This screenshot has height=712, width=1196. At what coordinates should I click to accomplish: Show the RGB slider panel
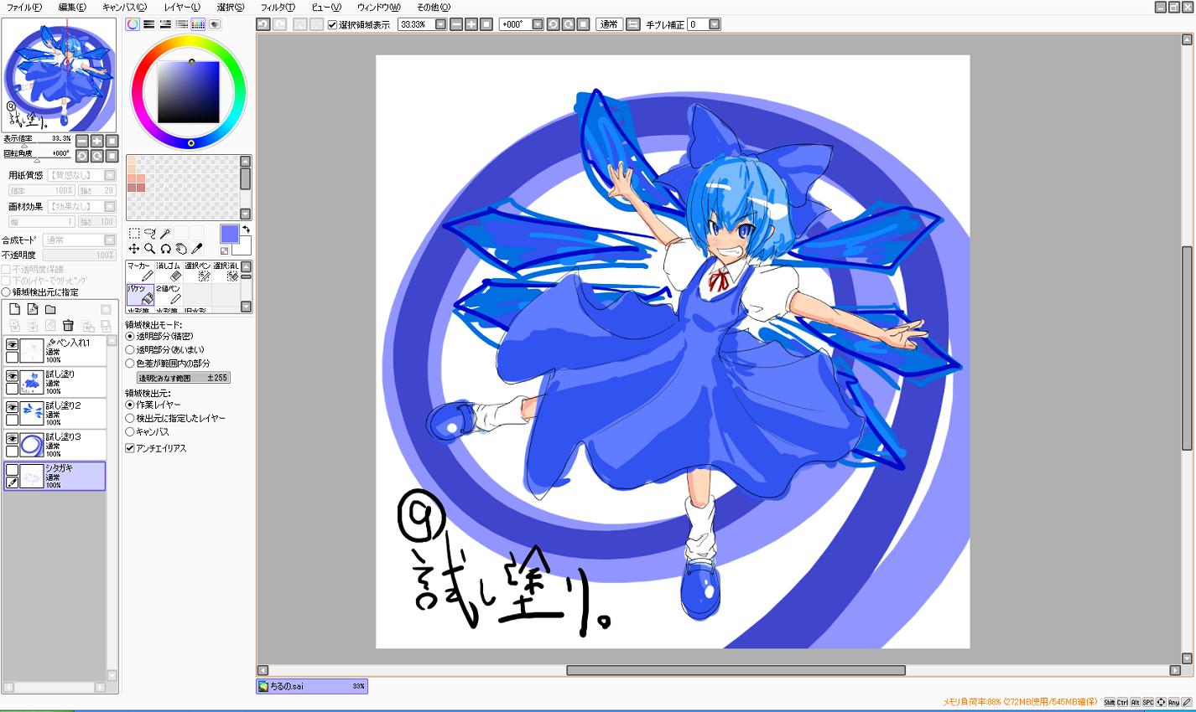[x=148, y=24]
